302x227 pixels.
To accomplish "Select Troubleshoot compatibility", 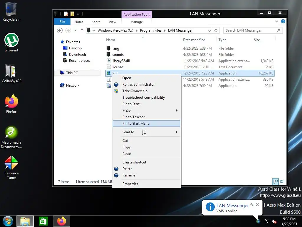I will pos(147,98).
